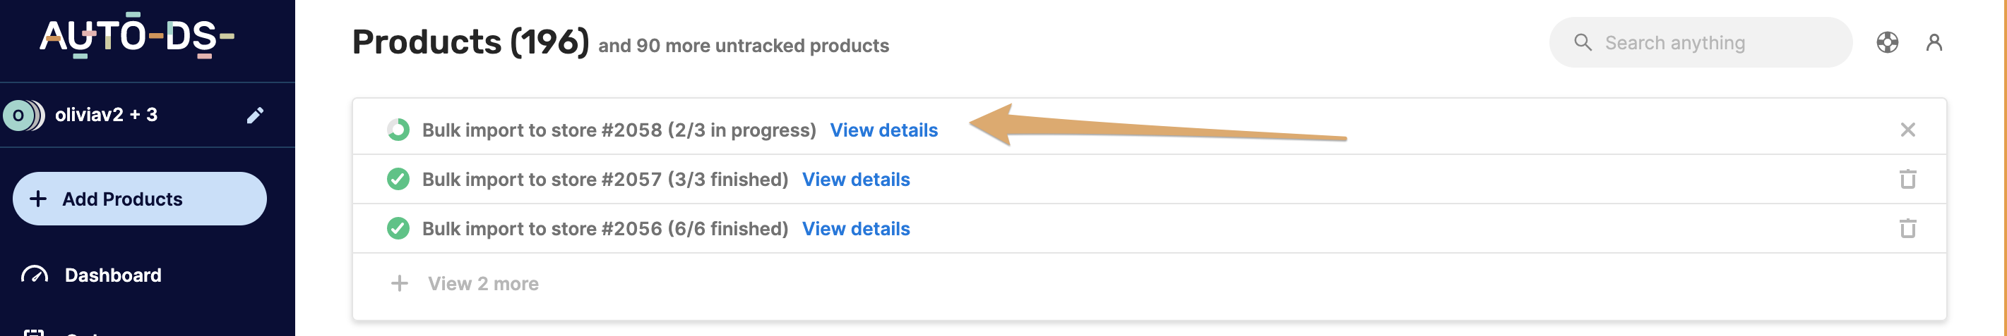Expand View 2 more imports
This screenshot has height=336, width=2007.
coord(483,284)
